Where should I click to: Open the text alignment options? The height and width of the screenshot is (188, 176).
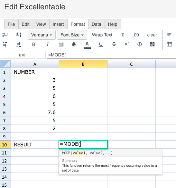(x=169, y=35)
